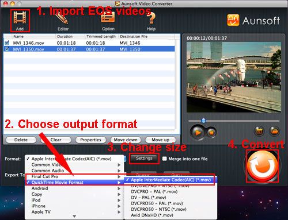Choose DVCPRO50 - NTSC (*.mov) format
Image resolution: width=288 pixels, height=220 pixels.
pyautogui.click(x=170, y=210)
